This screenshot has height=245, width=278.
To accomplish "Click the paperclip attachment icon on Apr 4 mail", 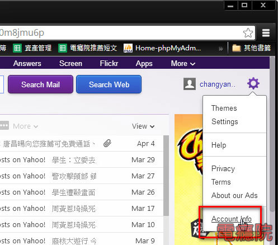I will (x=107, y=143).
